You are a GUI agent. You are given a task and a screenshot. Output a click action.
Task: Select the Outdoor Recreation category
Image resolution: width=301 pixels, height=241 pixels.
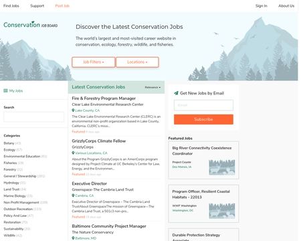(18, 209)
